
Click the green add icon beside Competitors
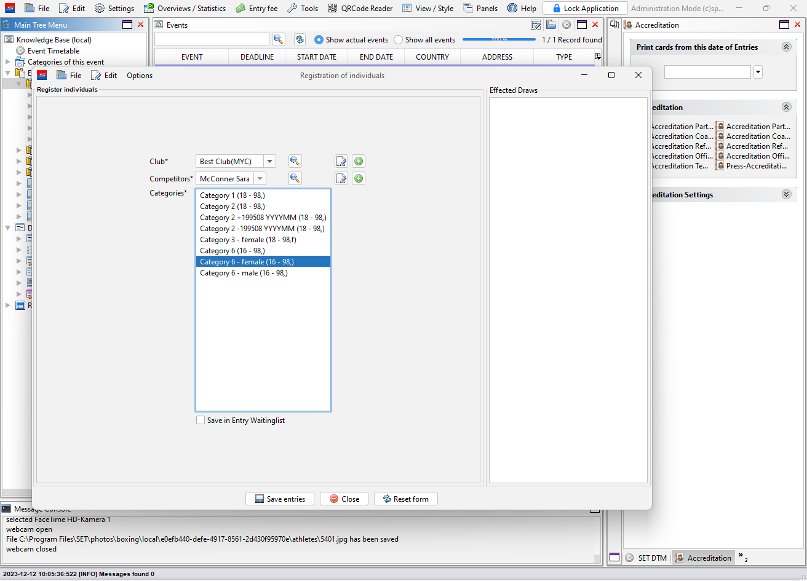tap(359, 178)
